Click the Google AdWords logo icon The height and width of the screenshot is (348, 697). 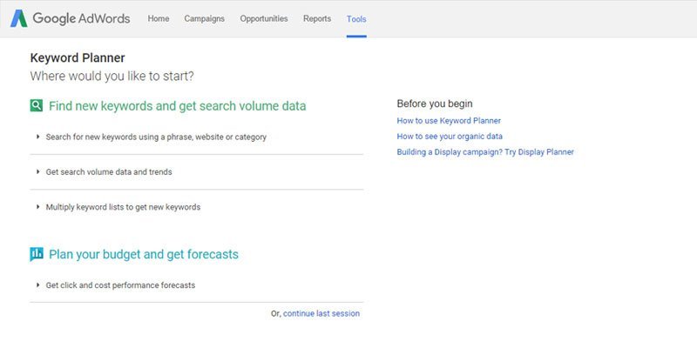(18, 18)
